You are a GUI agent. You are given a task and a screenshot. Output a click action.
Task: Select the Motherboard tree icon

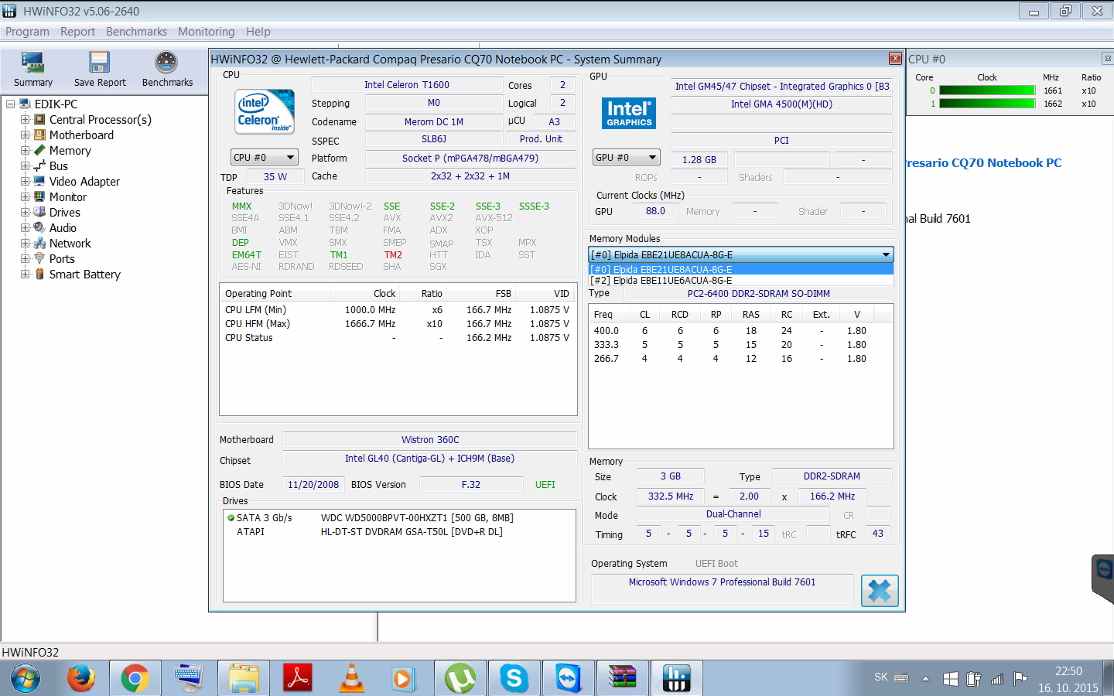(x=39, y=135)
